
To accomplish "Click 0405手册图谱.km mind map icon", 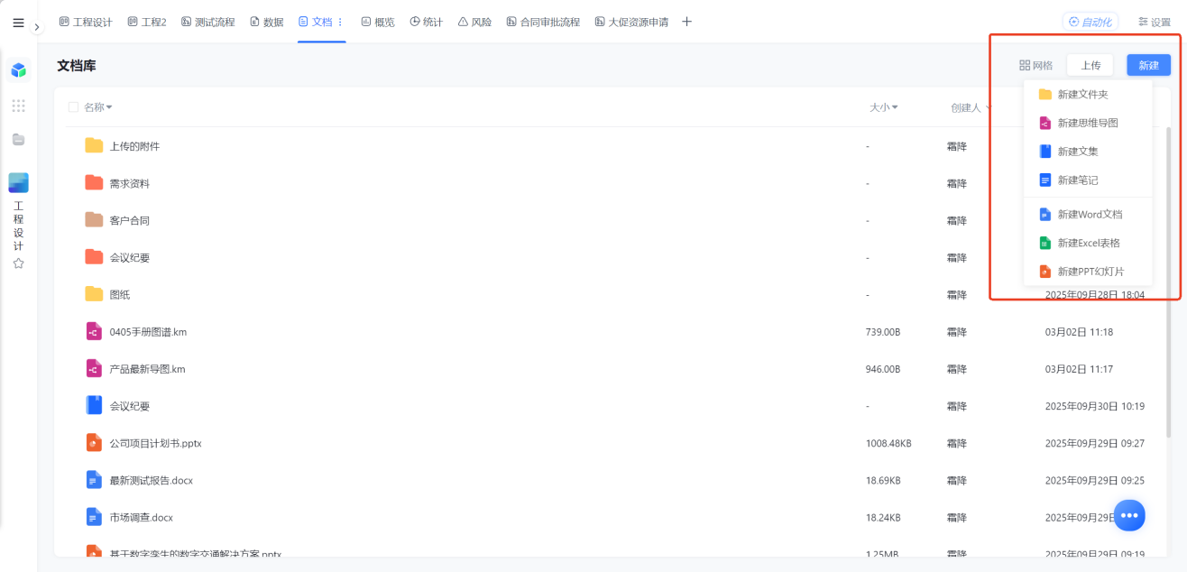I will 94,331.
